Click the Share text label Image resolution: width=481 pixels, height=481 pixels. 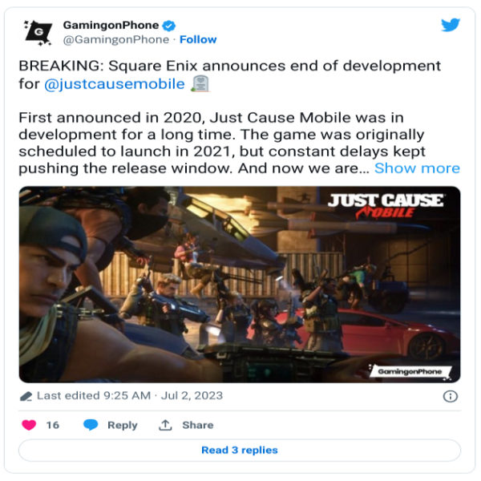(198, 425)
